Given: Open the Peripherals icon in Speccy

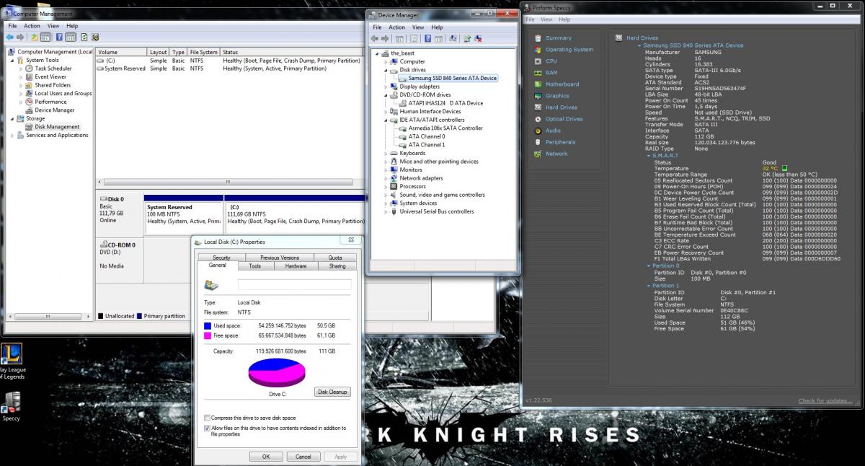Looking at the screenshot, I should pyautogui.click(x=538, y=142).
